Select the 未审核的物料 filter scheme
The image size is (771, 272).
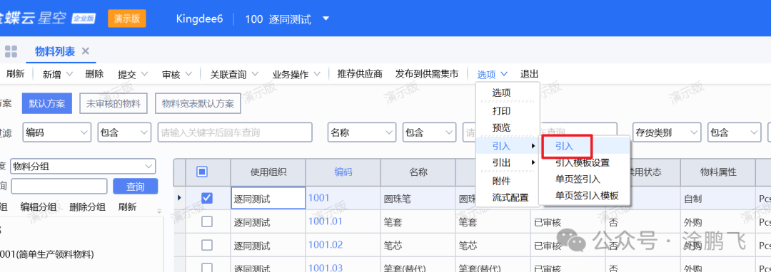tap(114, 104)
